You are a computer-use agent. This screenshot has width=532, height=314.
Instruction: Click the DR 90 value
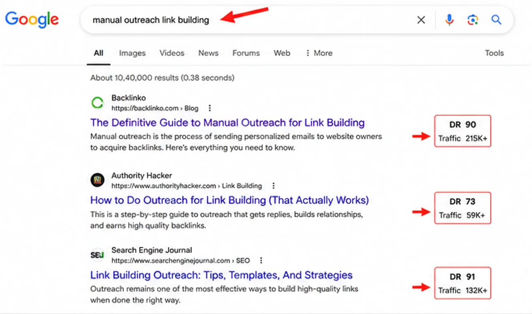(x=462, y=125)
